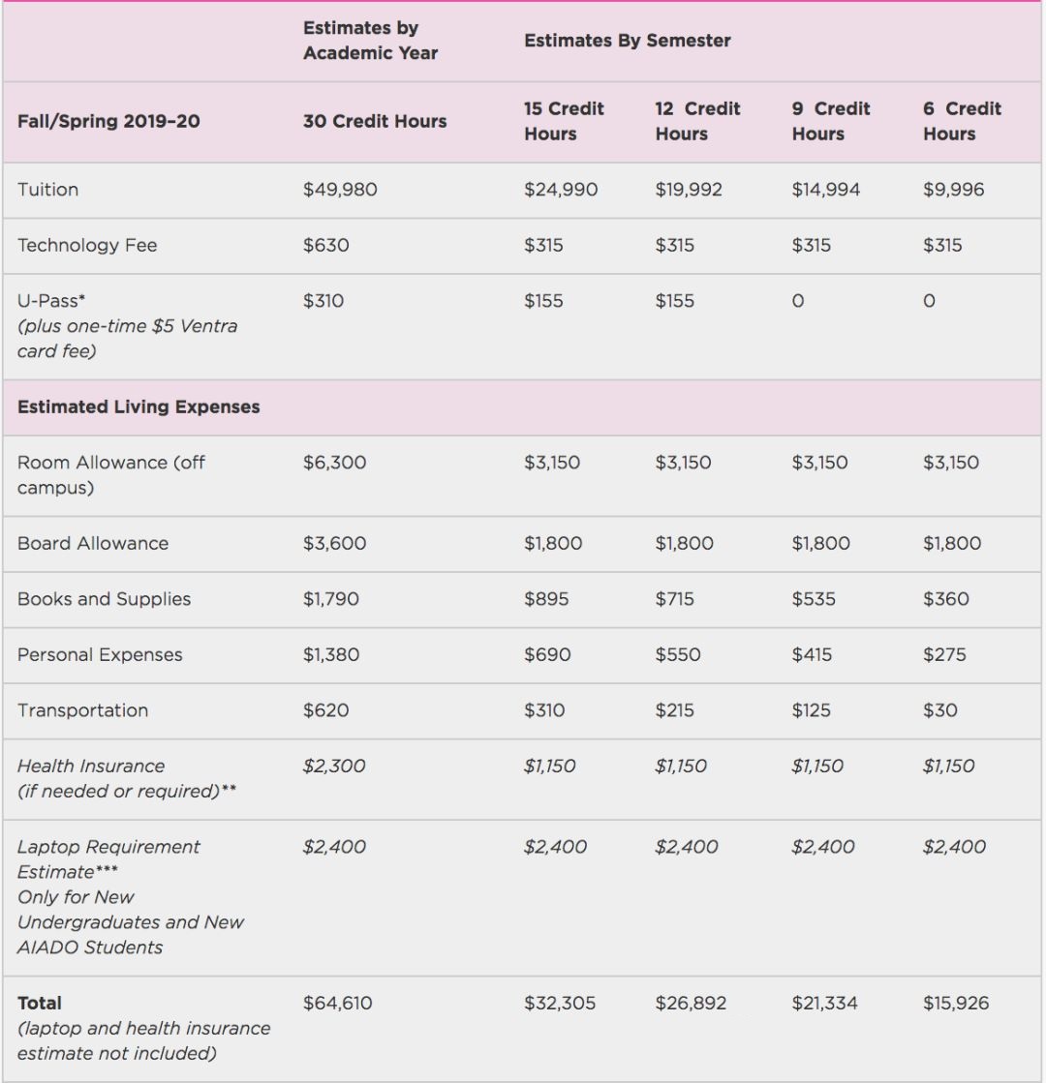Select the Technology Fee row label
Screen dimensions: 1046x1083
(x=87, y=246)
